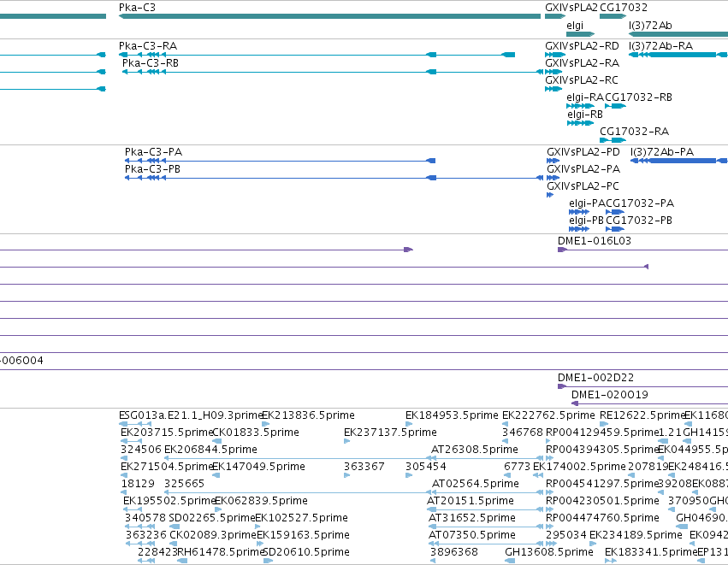
Task: Click transcript GXIVsPLA2-RD
Action: (x=555, y=55)
